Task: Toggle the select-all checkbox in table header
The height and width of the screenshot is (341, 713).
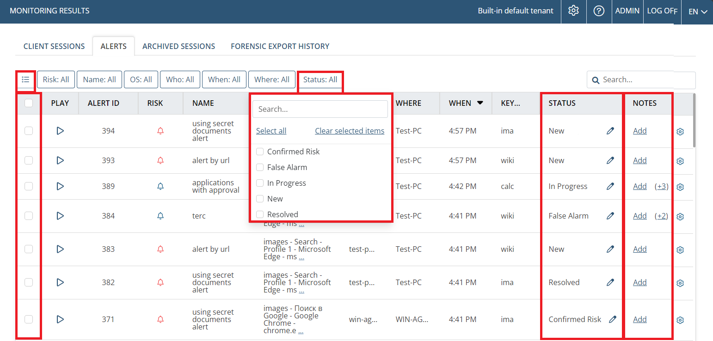Action: click(29, 103)
